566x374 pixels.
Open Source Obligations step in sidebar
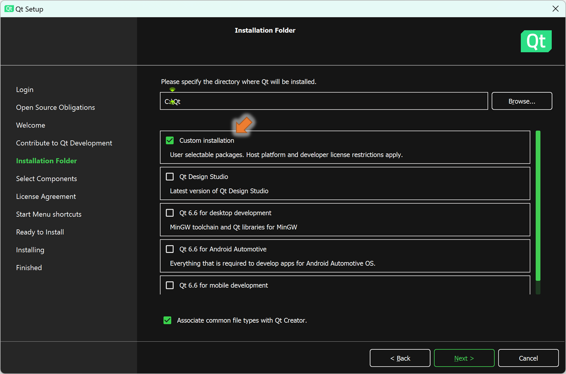[x=56, y=107]
